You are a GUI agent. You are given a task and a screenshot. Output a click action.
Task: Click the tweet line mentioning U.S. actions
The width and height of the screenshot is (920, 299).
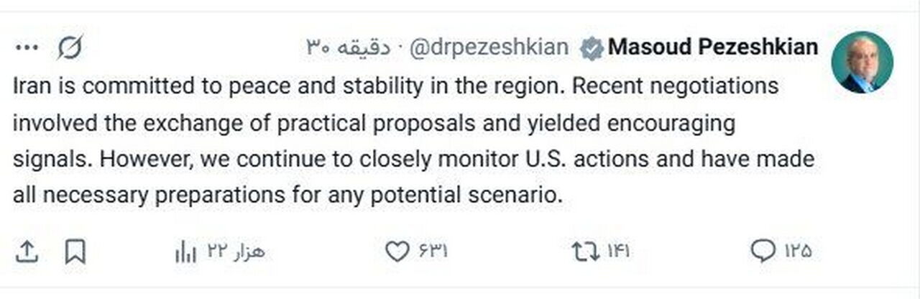tap(413, 158)
